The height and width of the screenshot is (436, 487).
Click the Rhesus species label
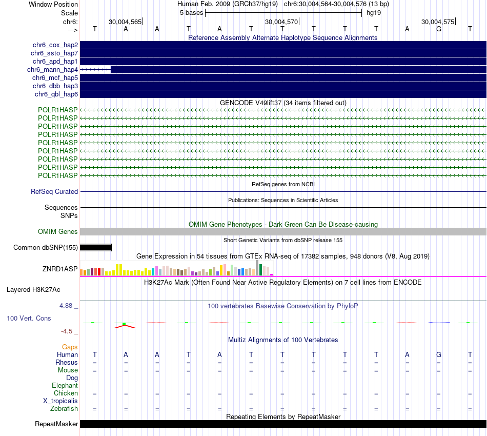67,362
